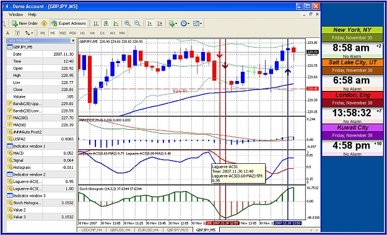
Task: Open the New Order dialog
Action: (25, 23)
